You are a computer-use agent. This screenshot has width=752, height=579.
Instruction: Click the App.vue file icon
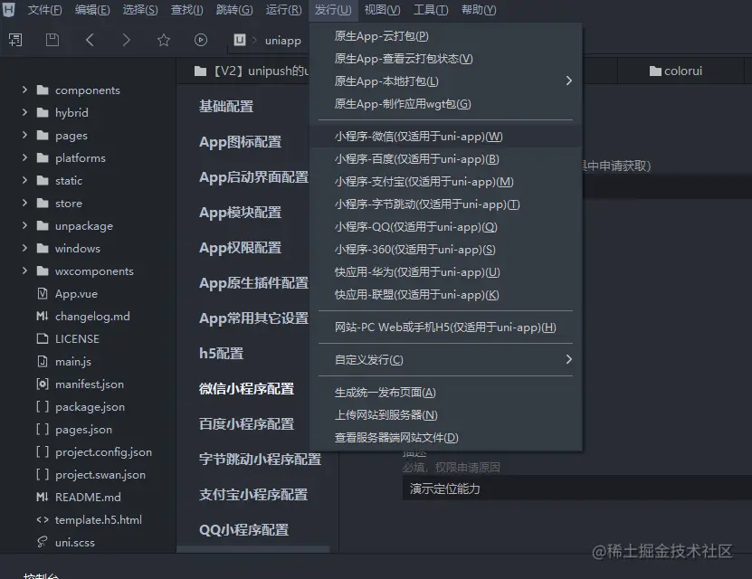43,293
